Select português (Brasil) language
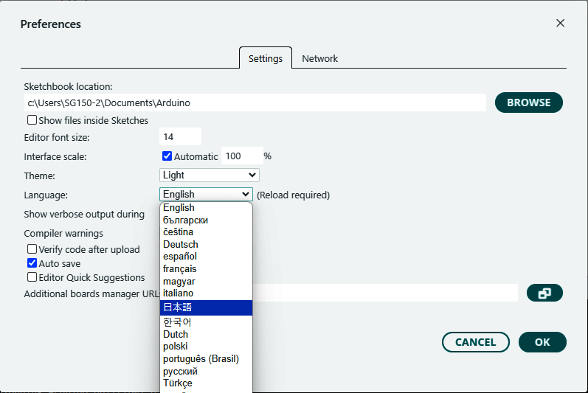Image resolution: width=588 pixels, height=393 pixels. pyautogui.click(x=201, y=359)
